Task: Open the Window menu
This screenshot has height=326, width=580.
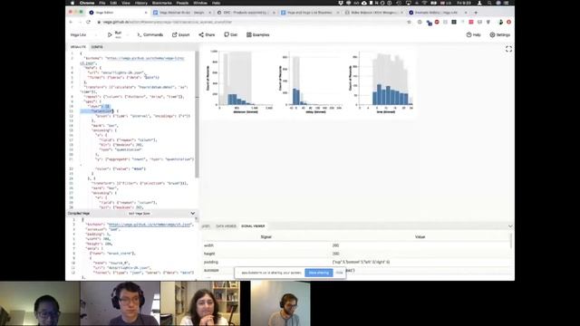Action: point(200,3)
